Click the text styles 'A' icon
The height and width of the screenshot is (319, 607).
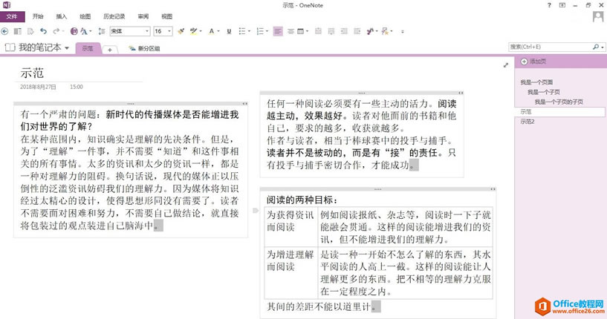tap(84, 31)
